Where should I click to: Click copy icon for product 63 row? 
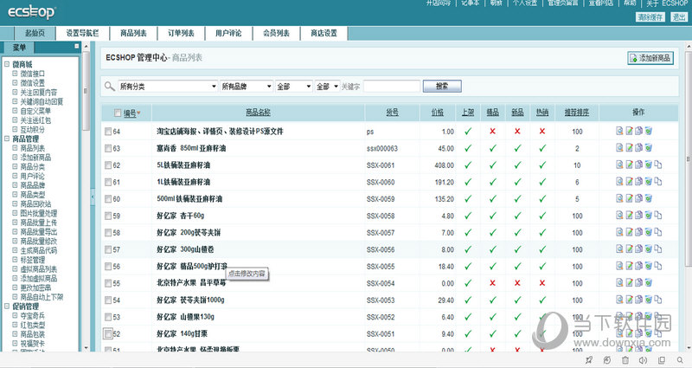(x=638, y=147)
